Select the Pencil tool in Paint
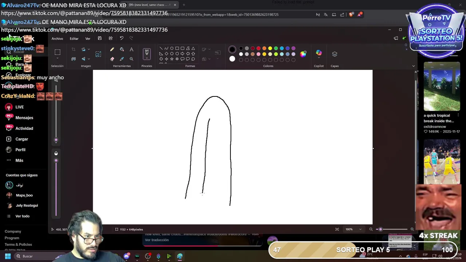 point(112,49)
